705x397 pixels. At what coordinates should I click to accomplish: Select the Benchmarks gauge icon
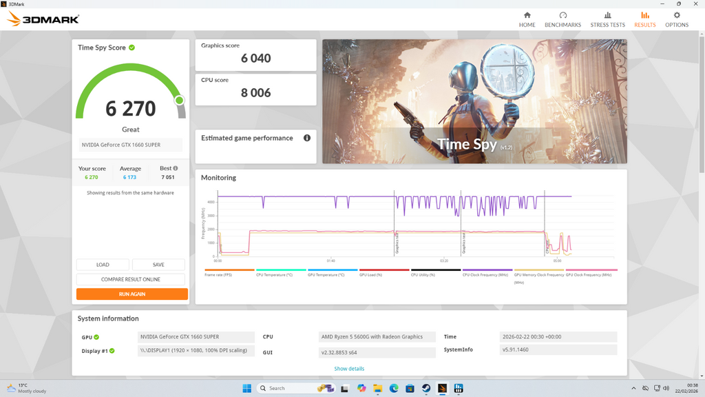click(562, 16)
